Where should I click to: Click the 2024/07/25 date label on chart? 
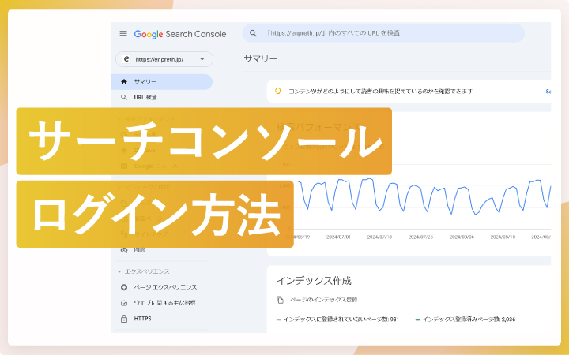(420, 237)
